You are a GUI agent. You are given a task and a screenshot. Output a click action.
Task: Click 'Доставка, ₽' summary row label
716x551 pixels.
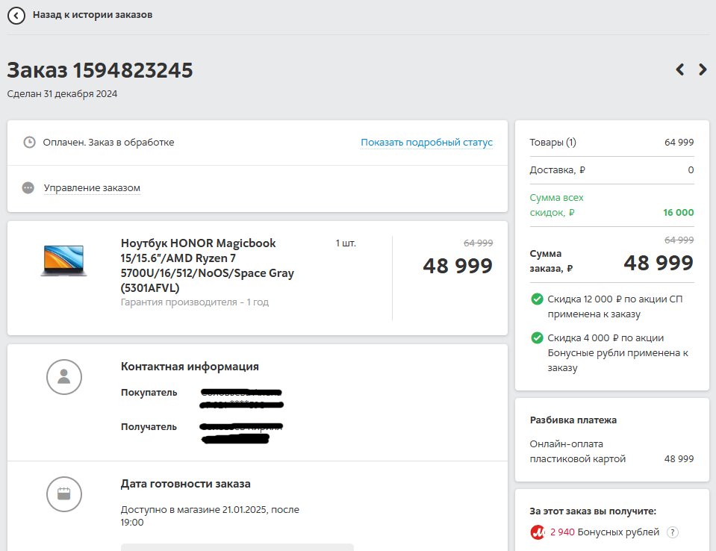pos(557,169)
